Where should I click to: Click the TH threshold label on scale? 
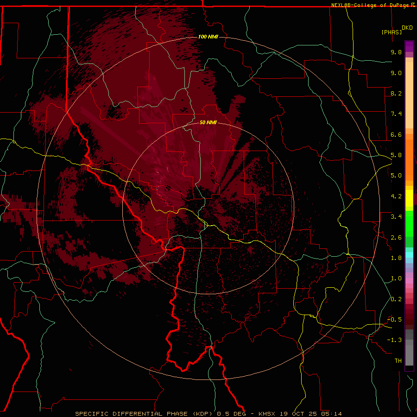(398, 361)
